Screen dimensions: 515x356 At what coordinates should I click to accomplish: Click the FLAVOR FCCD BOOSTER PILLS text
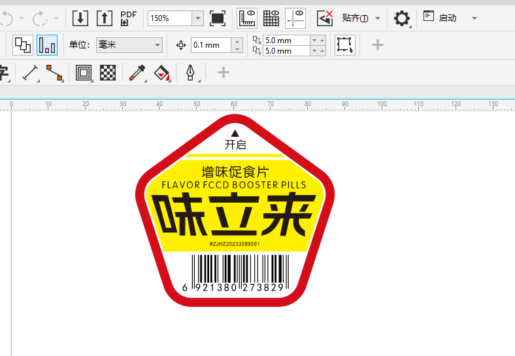(x=234, y=185)
